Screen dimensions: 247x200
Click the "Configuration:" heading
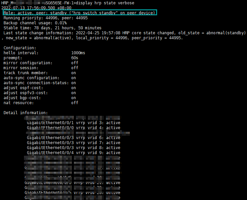(20, 48)
